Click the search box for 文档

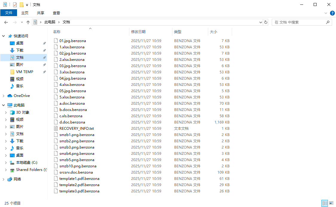[x=299, y=22]
